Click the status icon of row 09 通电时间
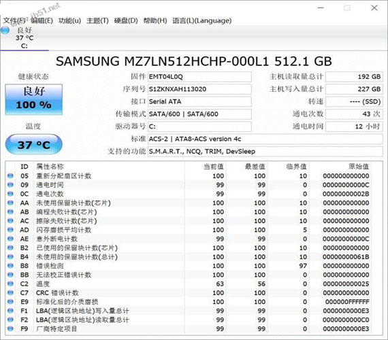The width and height of the screenshot is (388, 340). tap(10, 185)
